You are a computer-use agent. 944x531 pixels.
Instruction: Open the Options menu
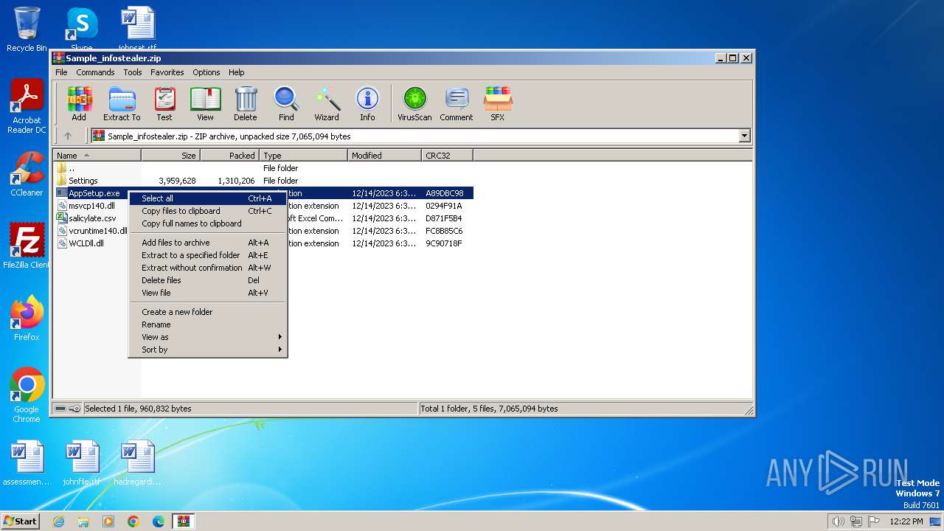(x=206, y=72)
